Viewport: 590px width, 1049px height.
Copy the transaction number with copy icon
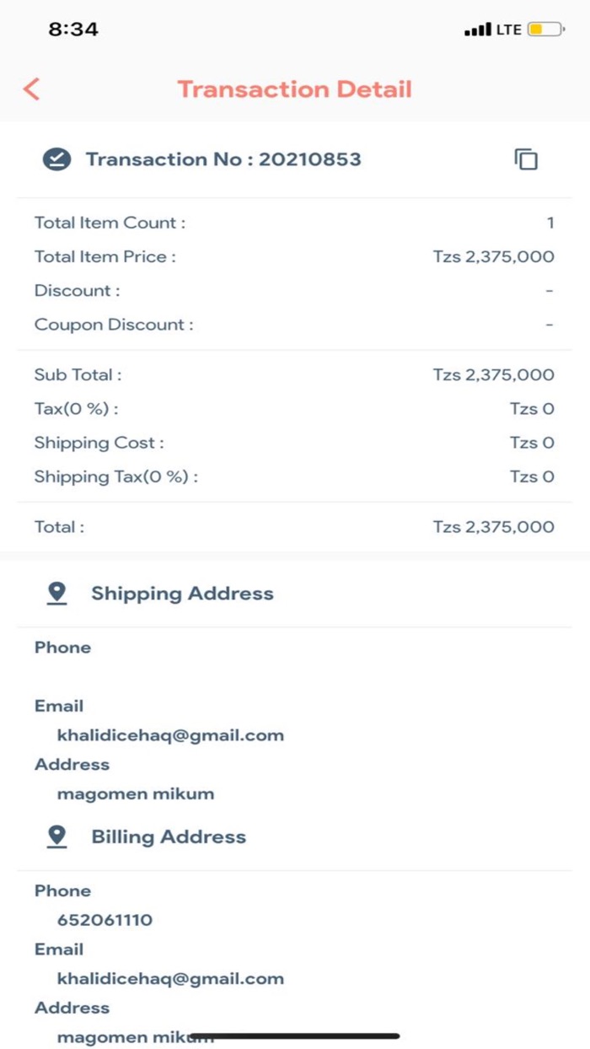coord(526,159)
